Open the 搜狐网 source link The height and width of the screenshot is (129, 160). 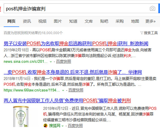(x=55, y=126)
